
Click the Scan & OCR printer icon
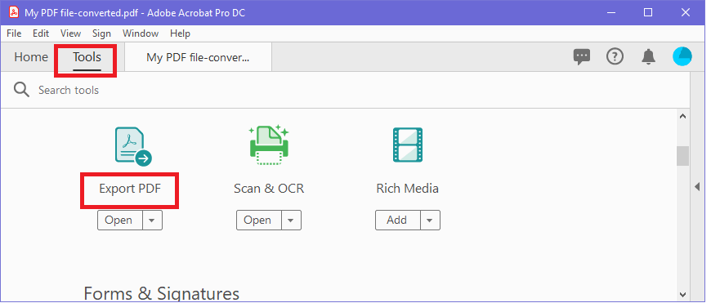click(x=269, y=145)
